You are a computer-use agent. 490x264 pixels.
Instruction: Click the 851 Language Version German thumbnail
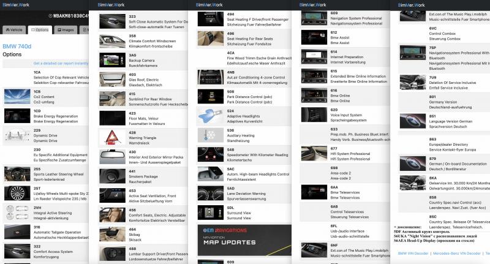coord(413,121)
